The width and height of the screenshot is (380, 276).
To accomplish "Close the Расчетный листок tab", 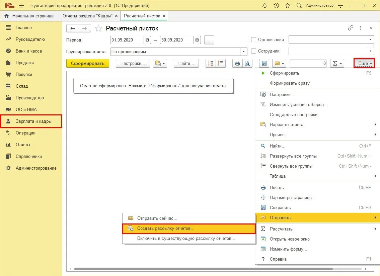I will (x=164, y=16).
